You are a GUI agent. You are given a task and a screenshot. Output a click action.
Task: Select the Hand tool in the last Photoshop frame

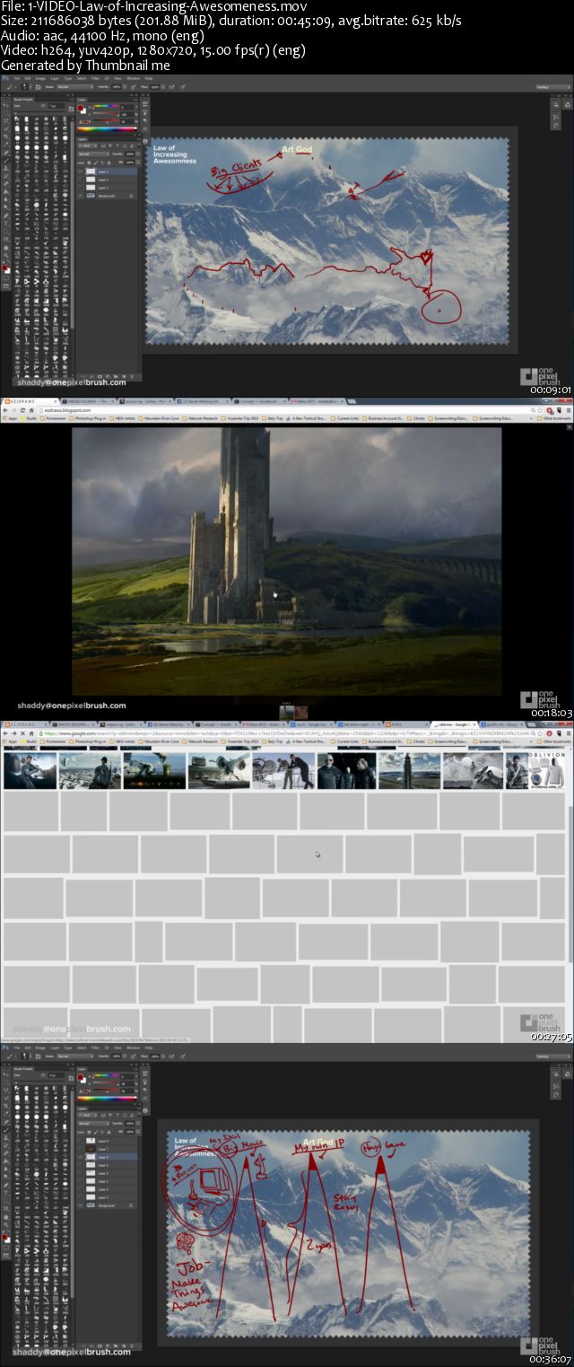pos(5,1217)
